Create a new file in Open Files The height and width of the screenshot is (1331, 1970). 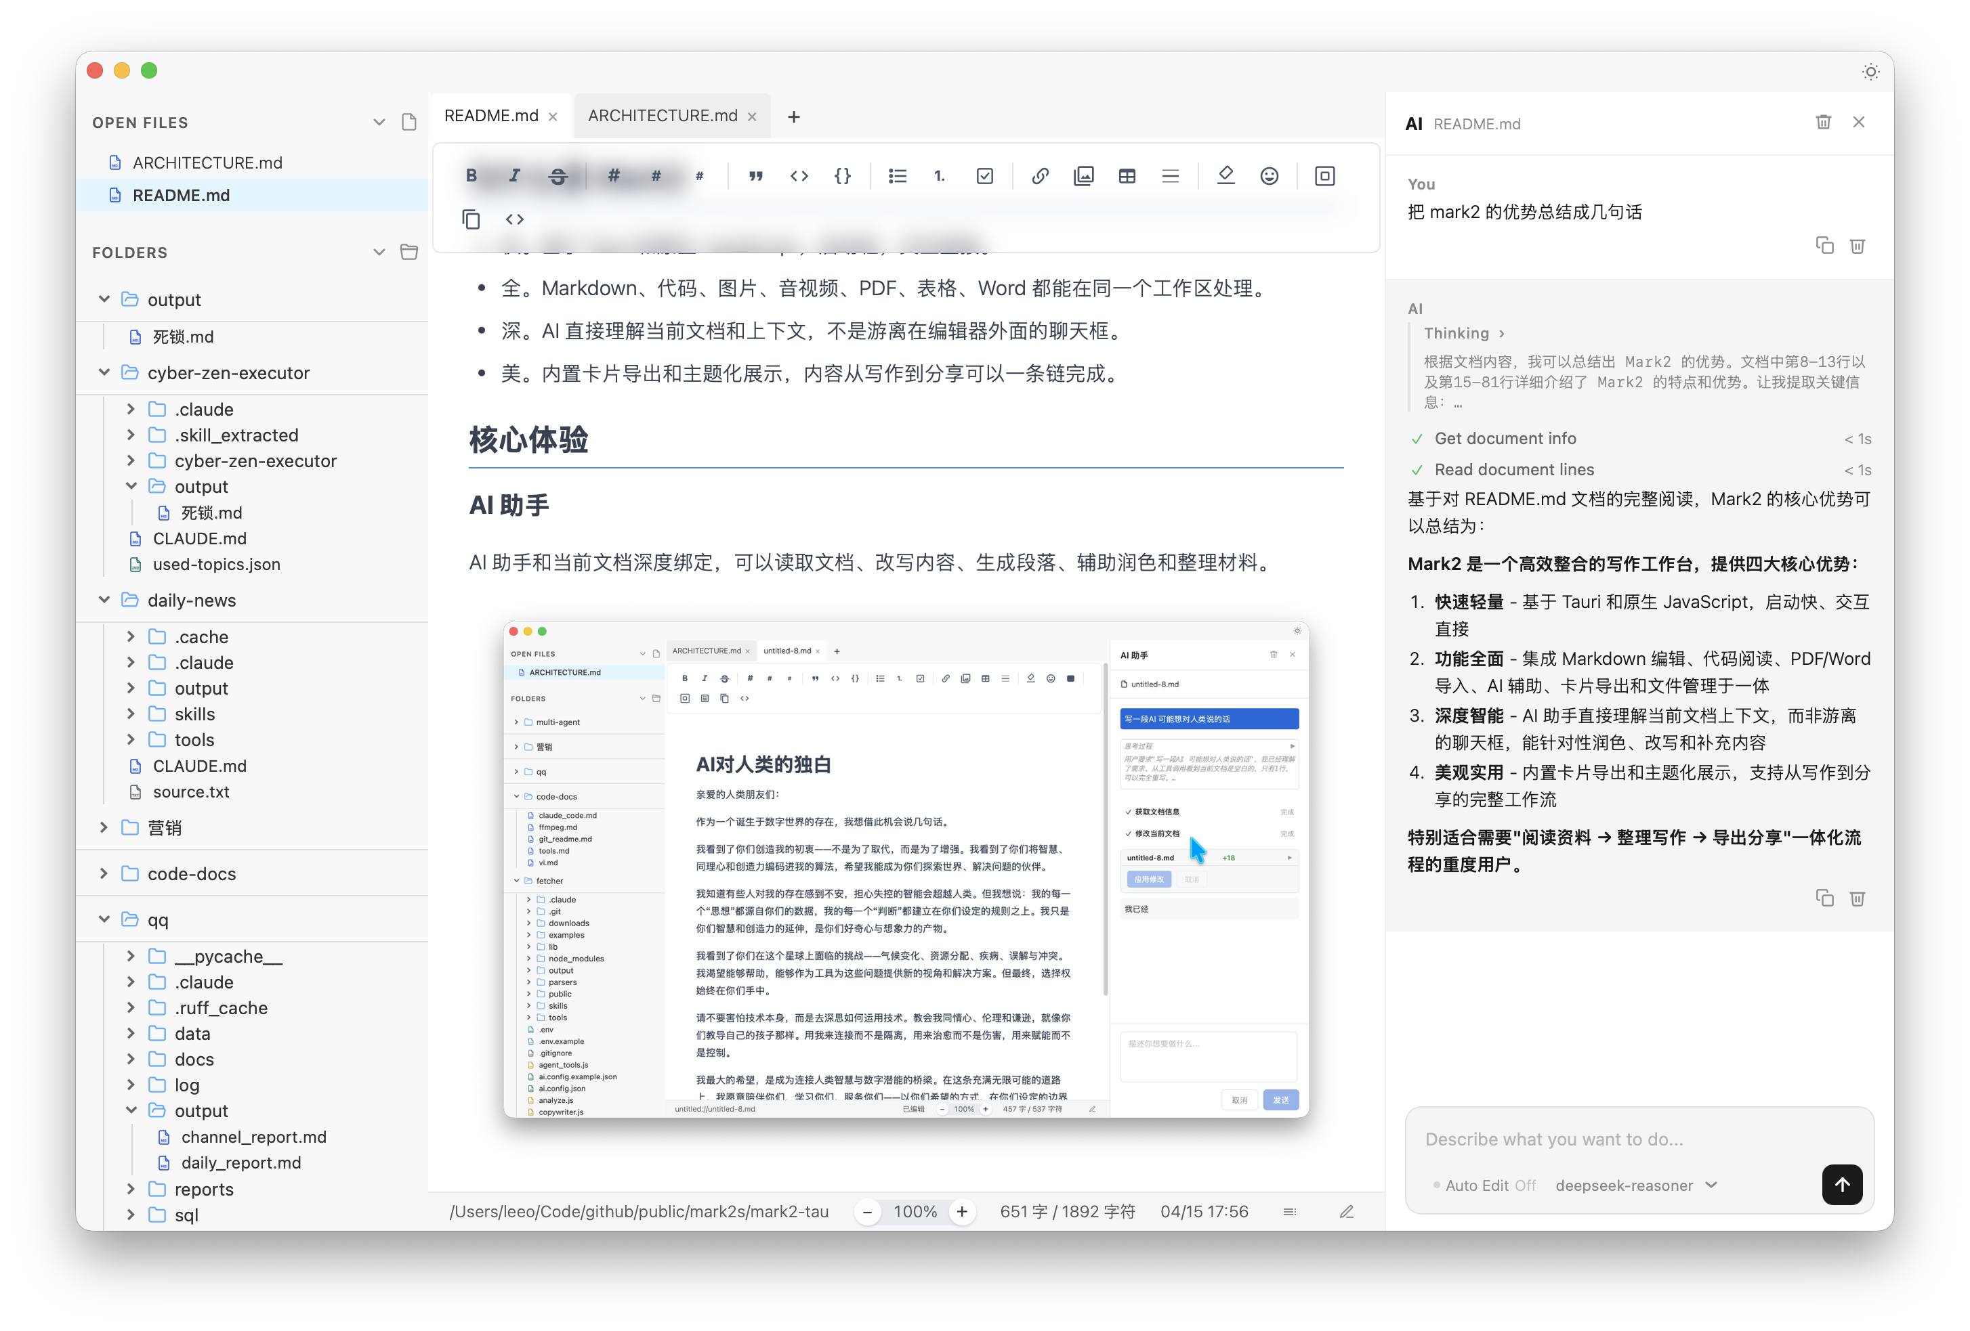click(408, 122)
